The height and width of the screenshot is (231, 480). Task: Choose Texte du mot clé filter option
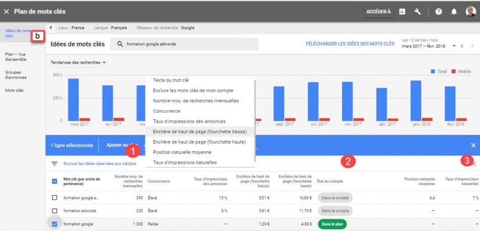171,80
